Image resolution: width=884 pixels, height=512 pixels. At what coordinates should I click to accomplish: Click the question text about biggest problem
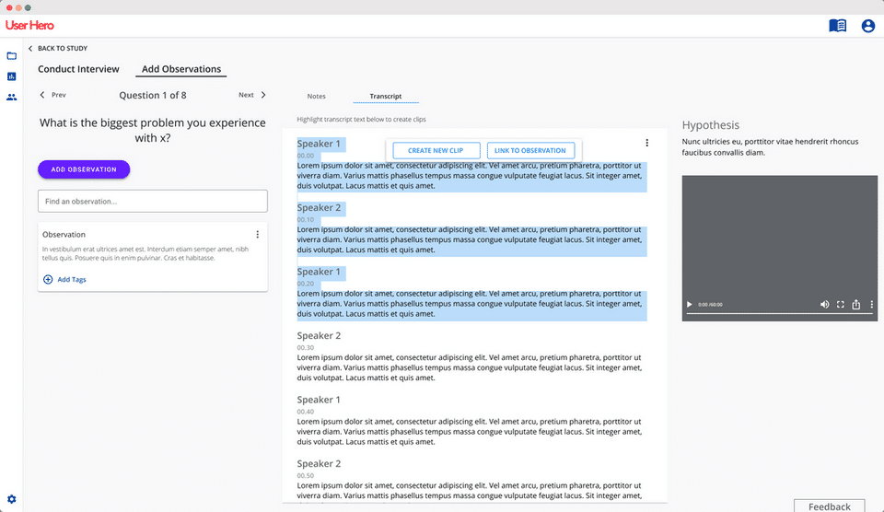152,130
